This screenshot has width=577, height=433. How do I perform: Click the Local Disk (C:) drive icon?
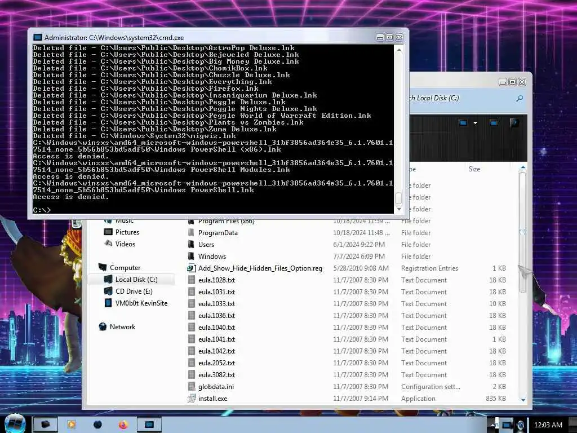(108, 279)
